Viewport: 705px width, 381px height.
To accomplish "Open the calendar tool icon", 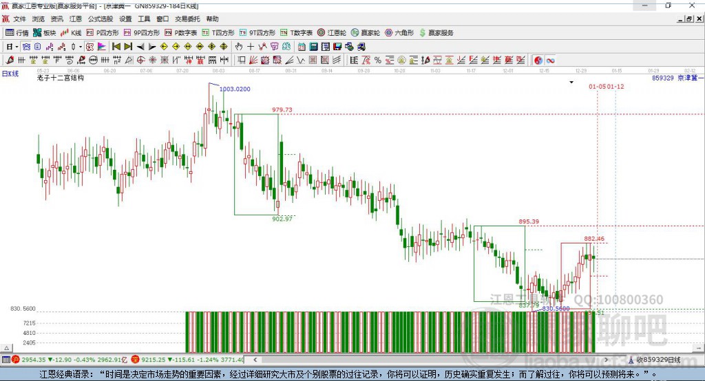I will point(302,47).
